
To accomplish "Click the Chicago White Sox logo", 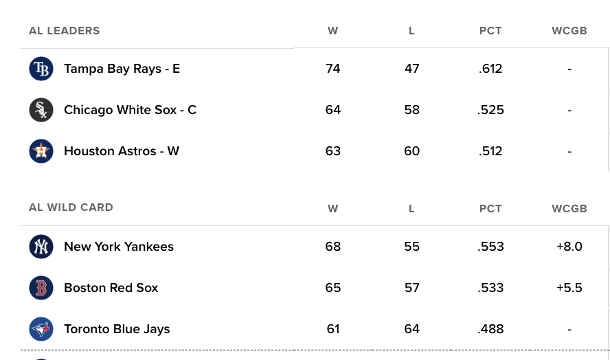I will (x=41, y=110).
